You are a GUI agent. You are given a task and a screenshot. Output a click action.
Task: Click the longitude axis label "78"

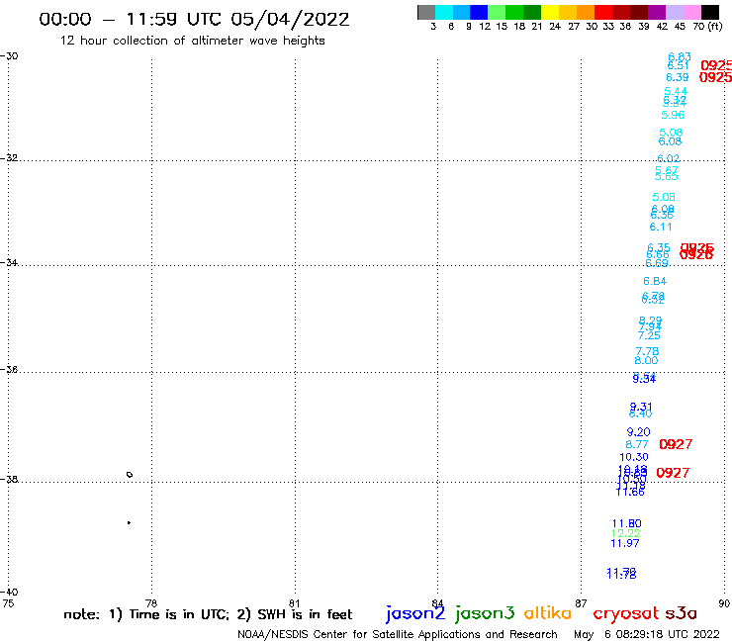coord(151,603)
